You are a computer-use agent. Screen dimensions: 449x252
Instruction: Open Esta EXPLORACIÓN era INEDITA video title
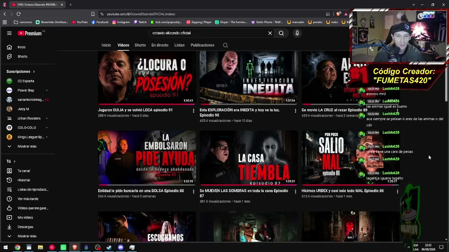pyautogui.click(x=240, y=112)
